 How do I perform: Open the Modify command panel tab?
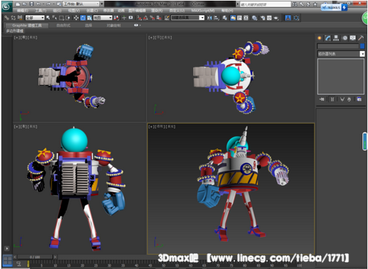coord(327,38)
